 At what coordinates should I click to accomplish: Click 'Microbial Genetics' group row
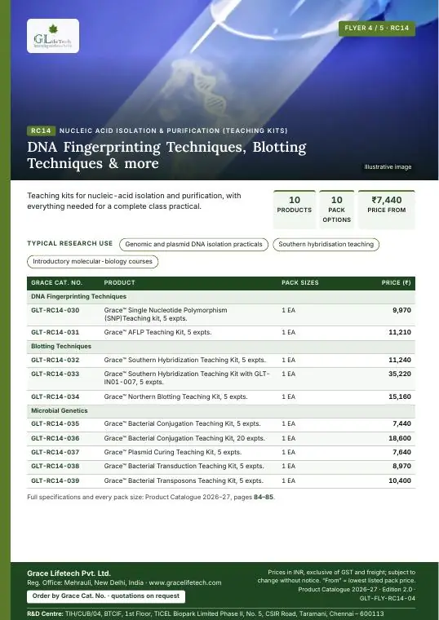point(221,411)
